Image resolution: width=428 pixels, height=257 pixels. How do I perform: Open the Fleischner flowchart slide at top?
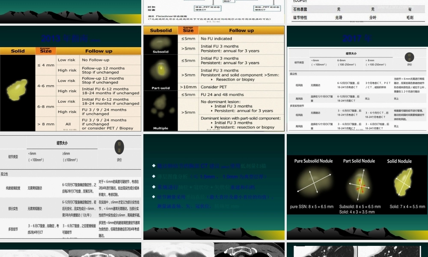pos(214,12)
